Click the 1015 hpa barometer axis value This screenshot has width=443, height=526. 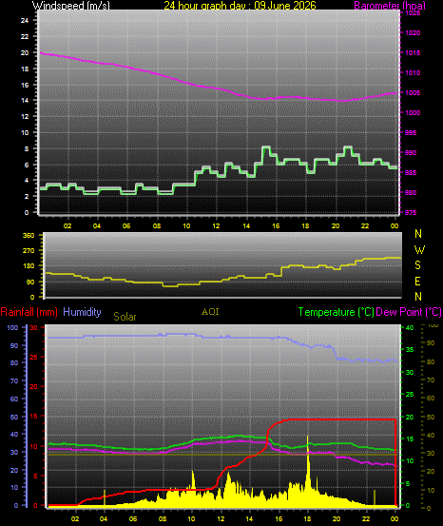click(x=413, y=53)
